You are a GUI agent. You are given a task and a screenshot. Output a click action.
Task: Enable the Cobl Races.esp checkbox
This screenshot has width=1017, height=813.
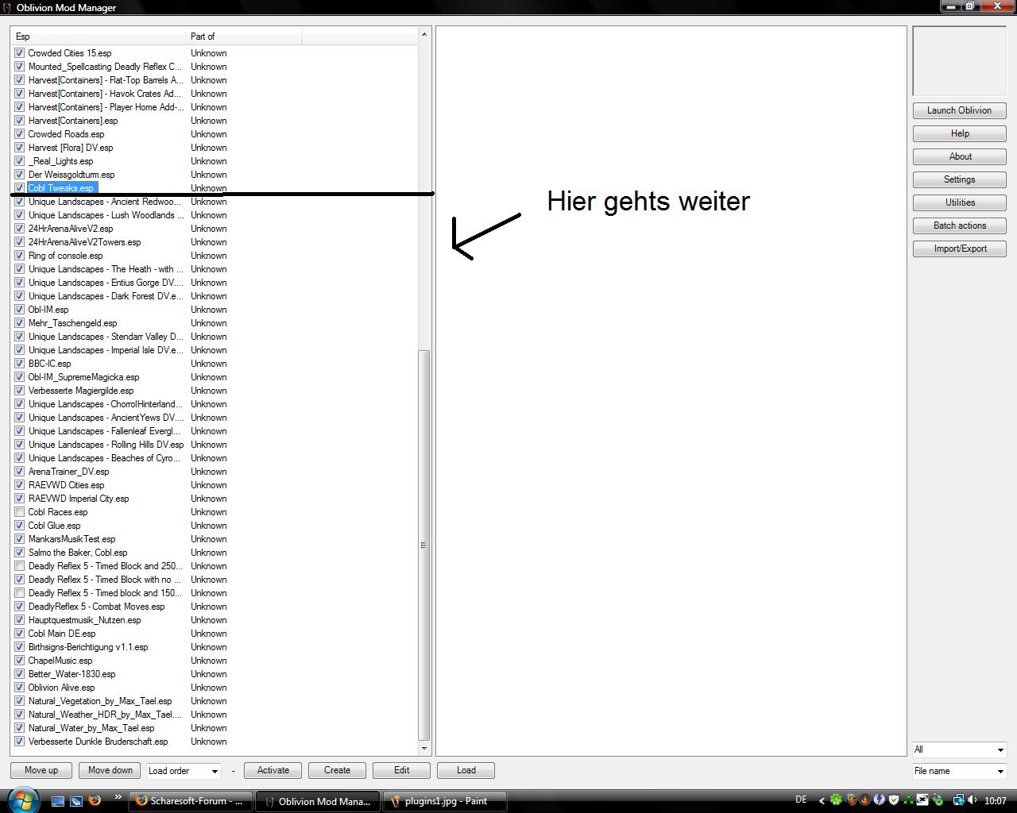pos(20,512)
